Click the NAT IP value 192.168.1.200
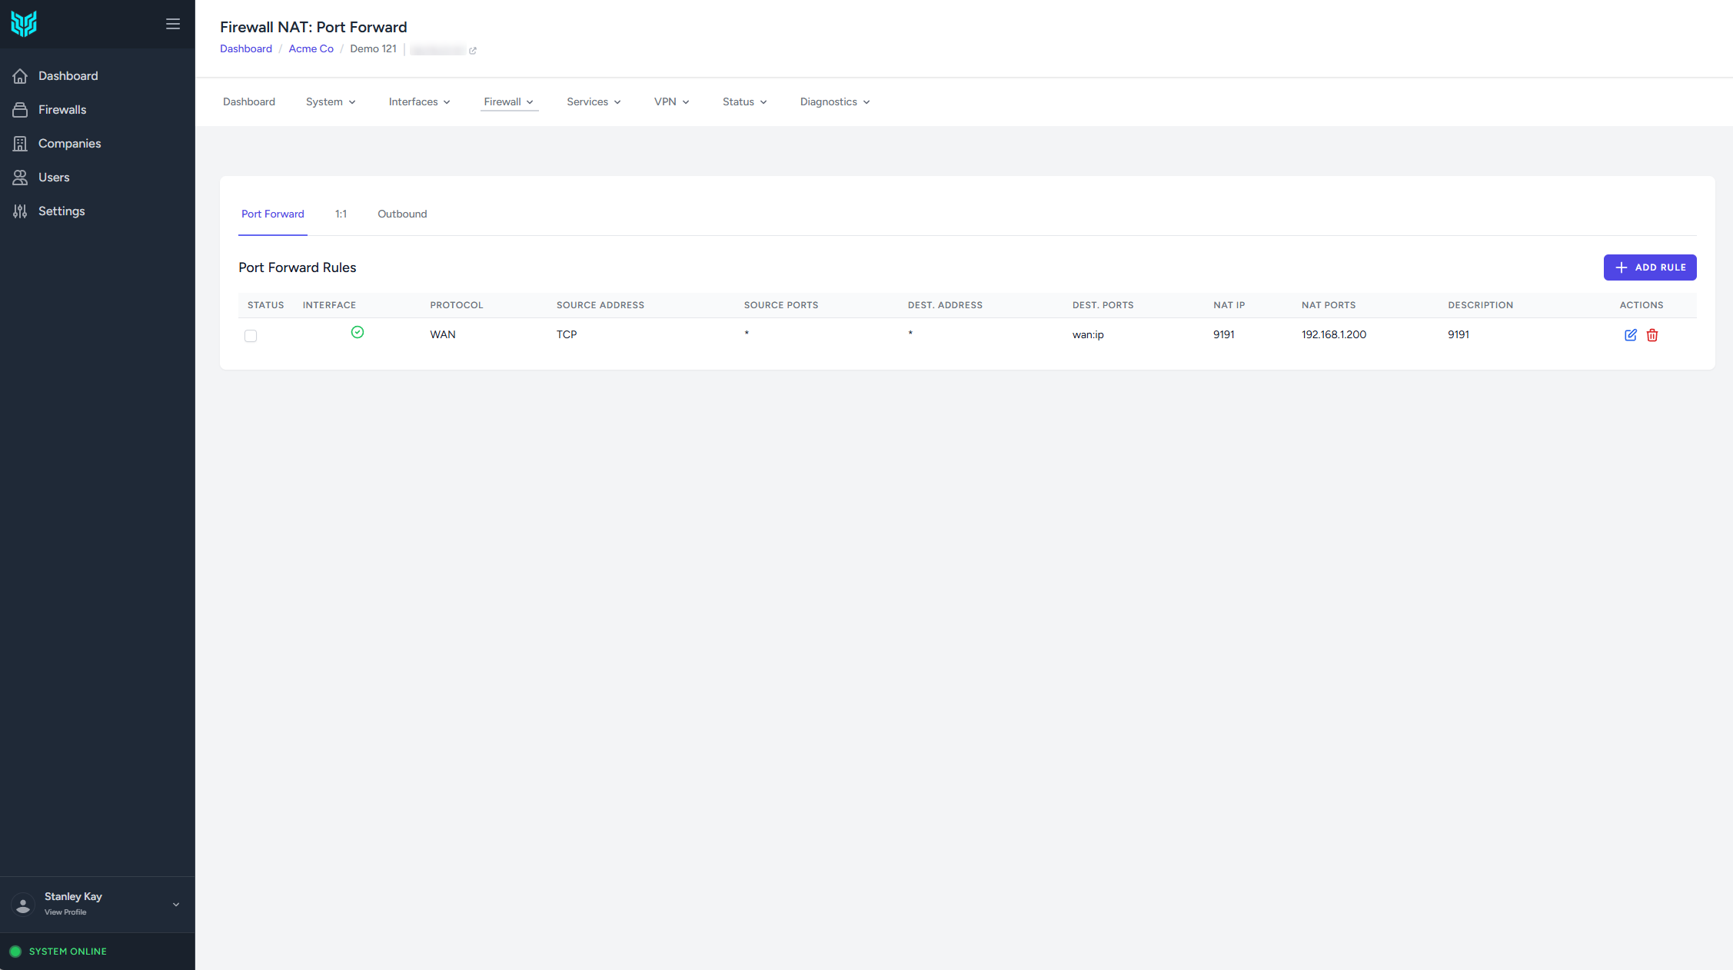 click(1334, 335)
